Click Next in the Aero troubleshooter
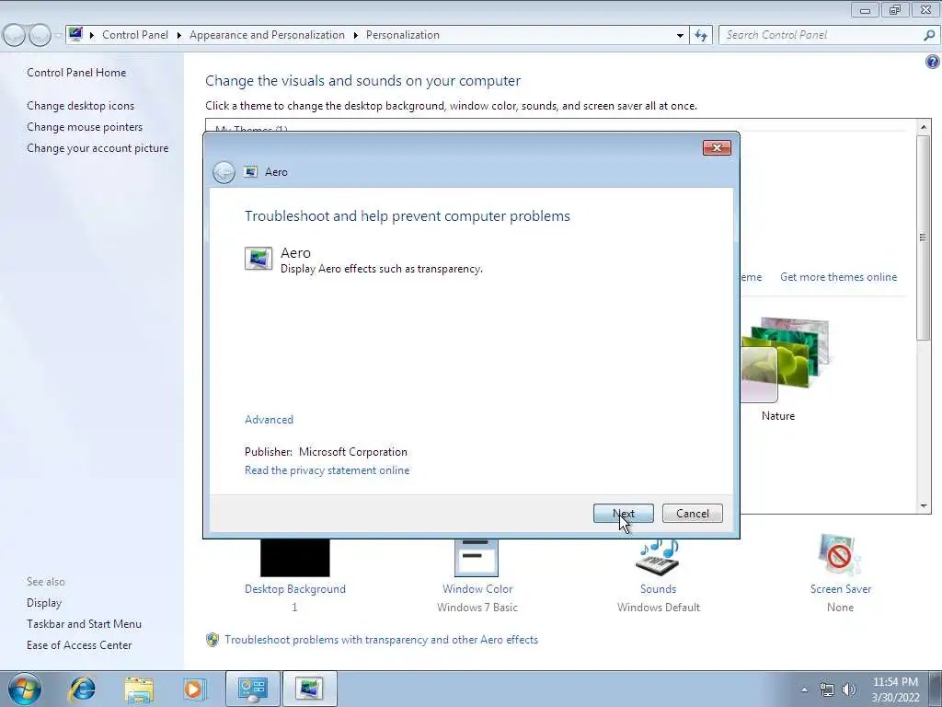The width and height of the screenshot is (942, 707). pos(623,514)
